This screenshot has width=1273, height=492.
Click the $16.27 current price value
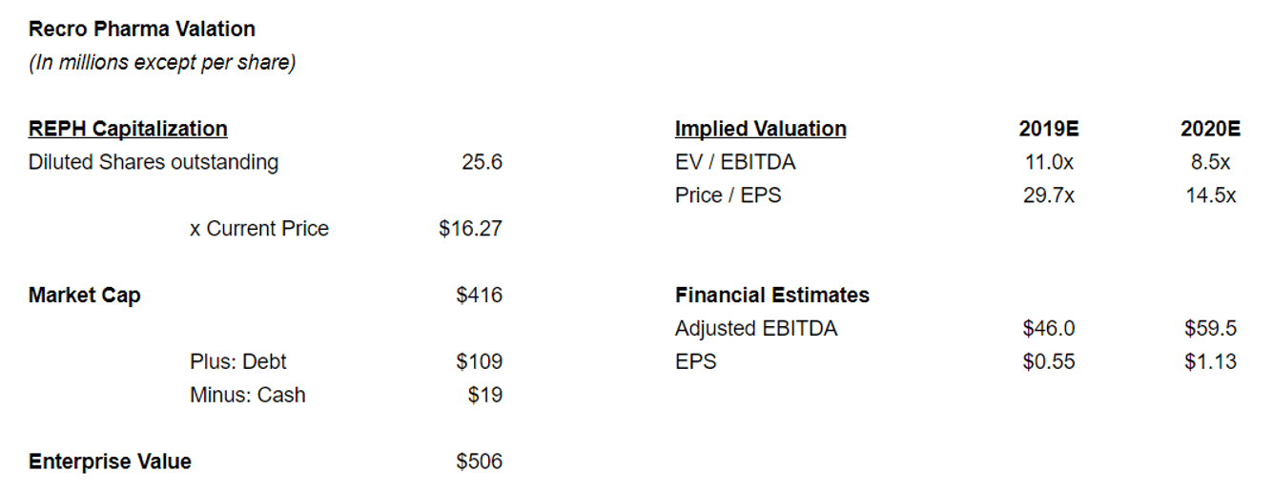coord(470,229)
